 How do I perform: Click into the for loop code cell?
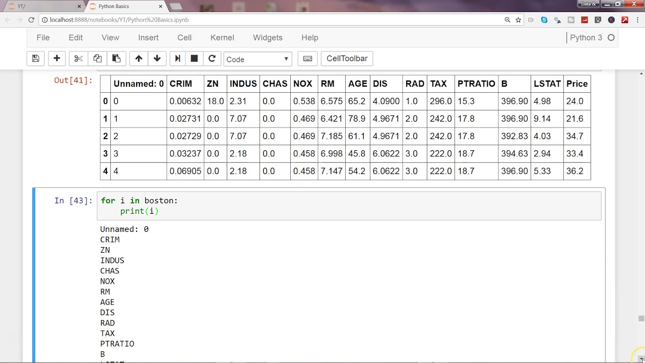click(x=349, y=206)
